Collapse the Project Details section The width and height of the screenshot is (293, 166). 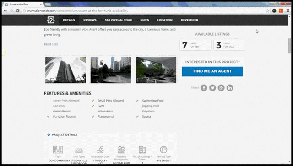click(49, 134)
